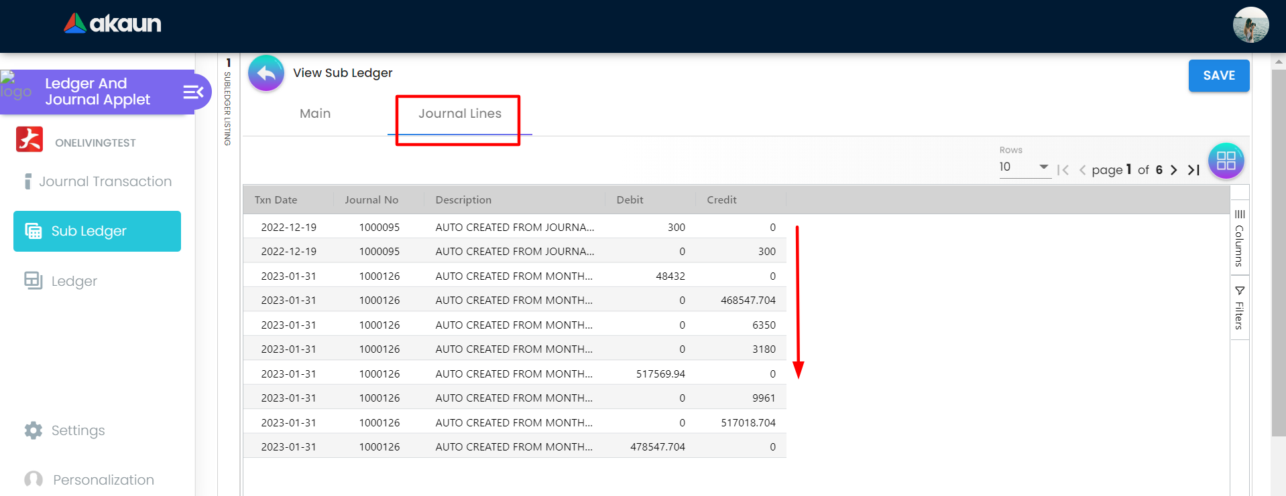Open the user profile avatar
Image resolution: width=1286 pixels, height=496 pixels.
pyautogui.click(x=1250, y=25)
